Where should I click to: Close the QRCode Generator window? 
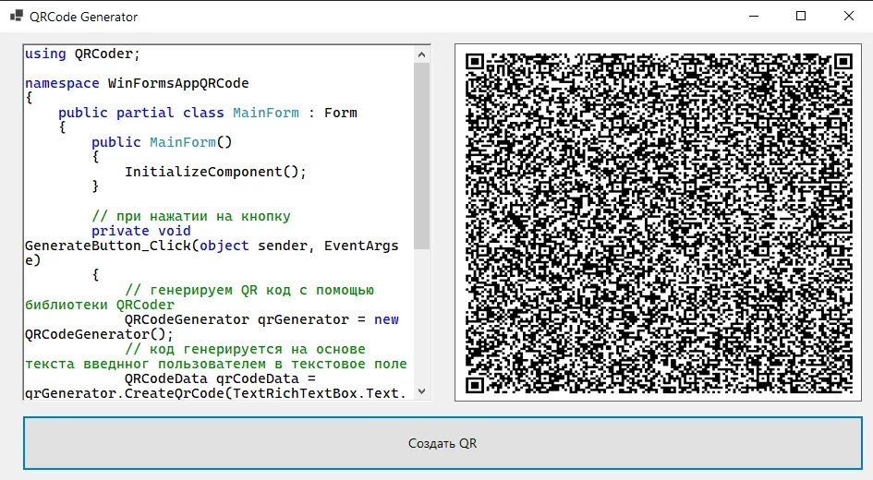(x=848, y=16)
